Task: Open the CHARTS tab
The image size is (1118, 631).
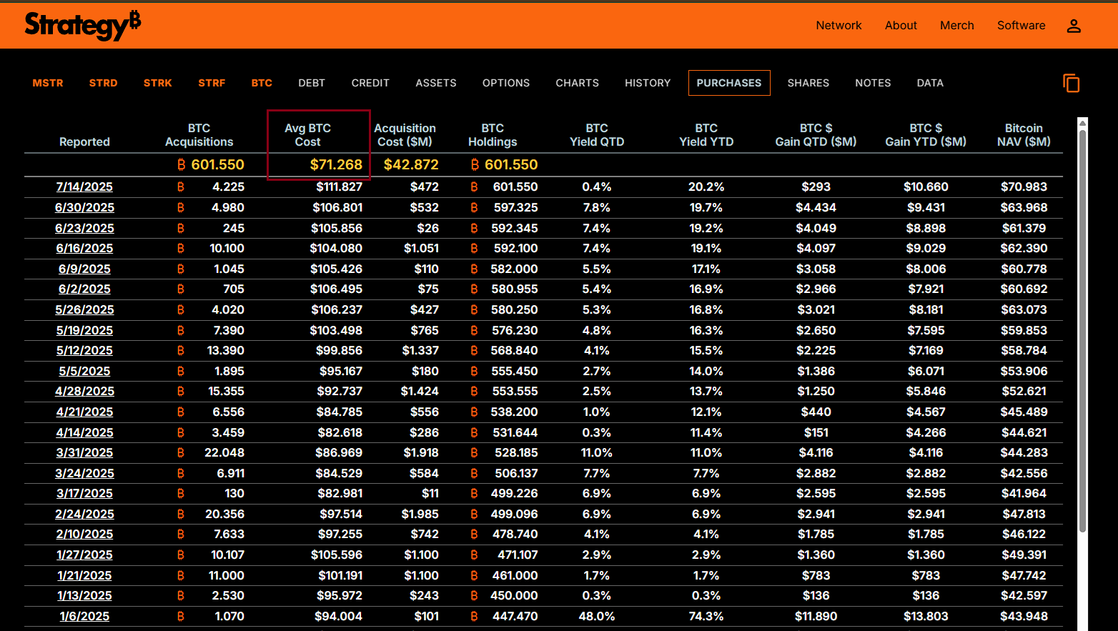Action: click(577, 83)
